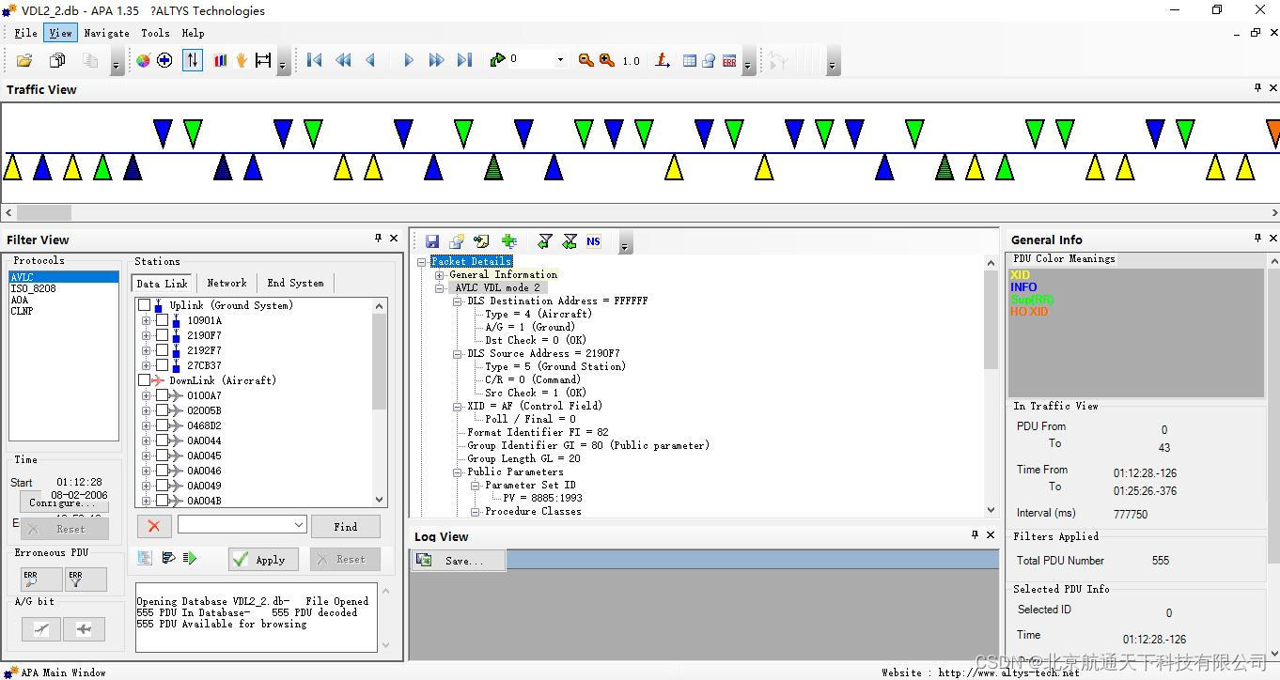Check station 2192F7 checkbox
The width and height of the screenshot is (1280, 680).
[162, 350]
